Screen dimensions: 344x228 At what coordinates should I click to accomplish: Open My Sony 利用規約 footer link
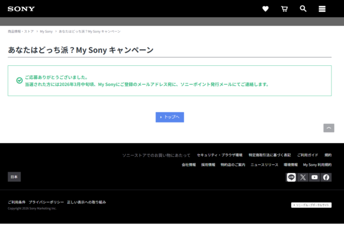pos(317,164)
